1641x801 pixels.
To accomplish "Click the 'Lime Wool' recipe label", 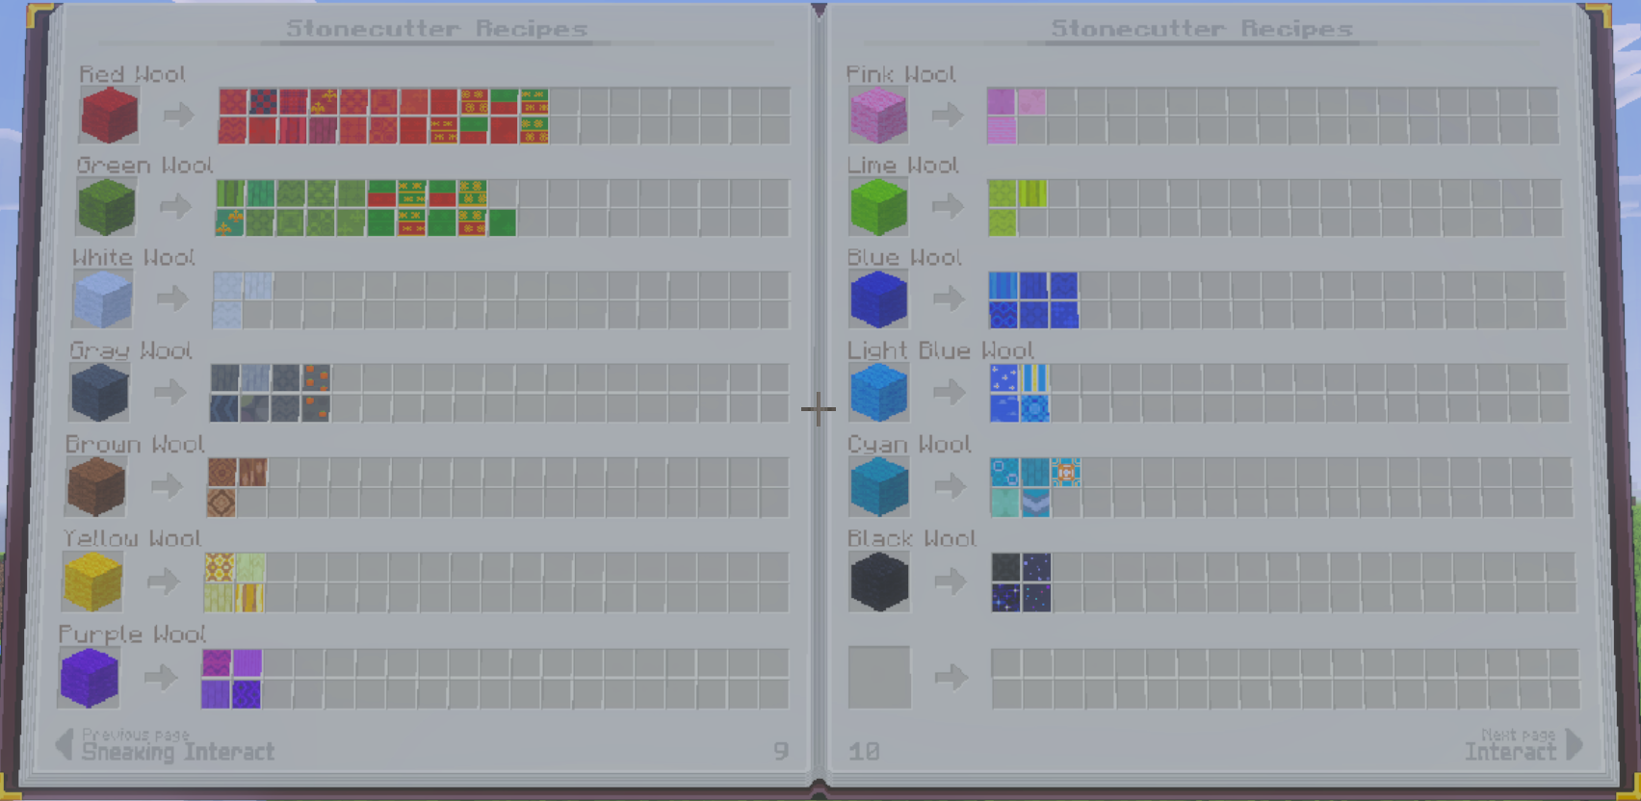I will point(903,166).
